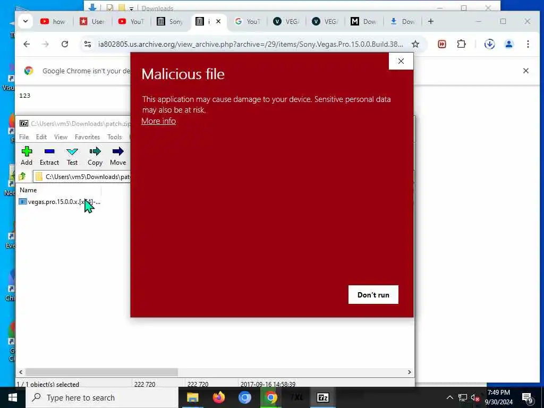This screenshot has height=408, width=544.
Task: Open Chrome downloads icon
Action: coord(489,44)
